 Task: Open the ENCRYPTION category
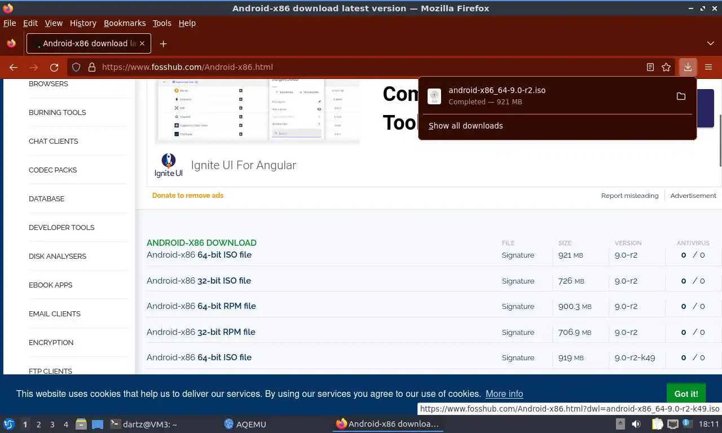click(51, 343)
